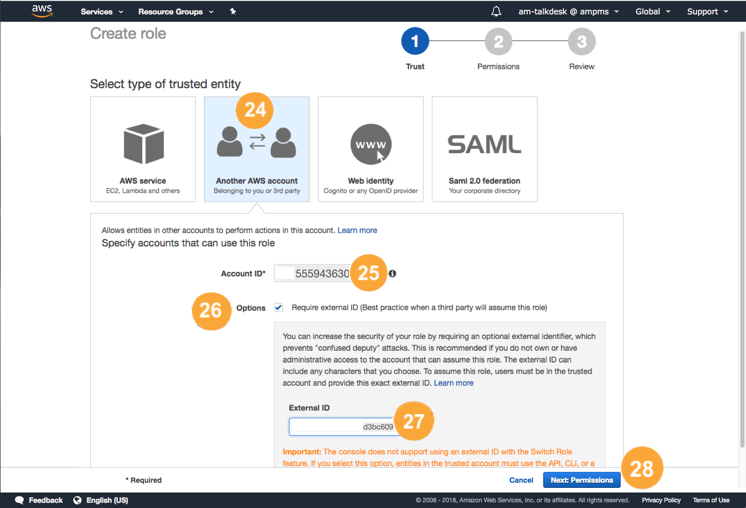The height and width of the screenshot is (508, 746).
Task: Select step 1 Trust circle
Action: [415, 41]
